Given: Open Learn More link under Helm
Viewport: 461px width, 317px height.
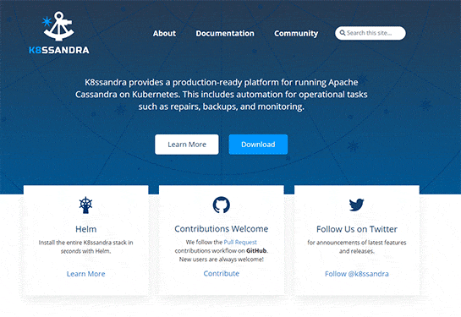Looking at the screenshot, I should (x=85, y=274).
